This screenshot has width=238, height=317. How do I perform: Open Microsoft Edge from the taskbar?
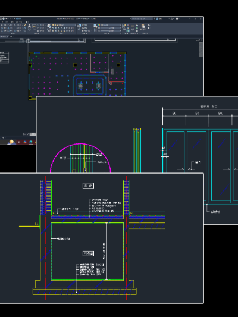[31, 142]
